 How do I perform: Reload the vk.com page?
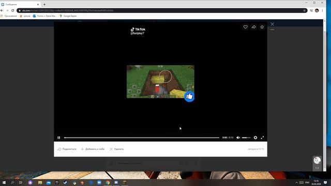point(12,10)
